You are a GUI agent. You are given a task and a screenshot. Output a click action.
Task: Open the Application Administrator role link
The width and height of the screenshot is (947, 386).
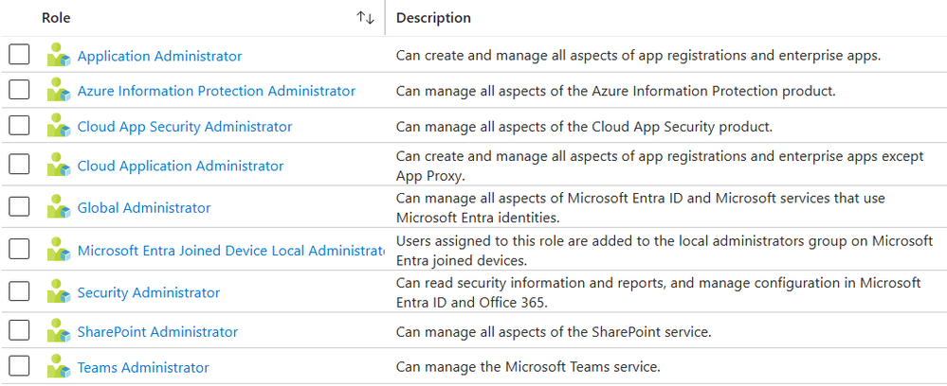click(x=159, y=56)
